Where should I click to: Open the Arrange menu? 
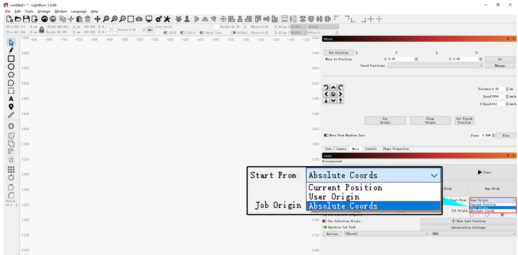[x=44, y=11]
